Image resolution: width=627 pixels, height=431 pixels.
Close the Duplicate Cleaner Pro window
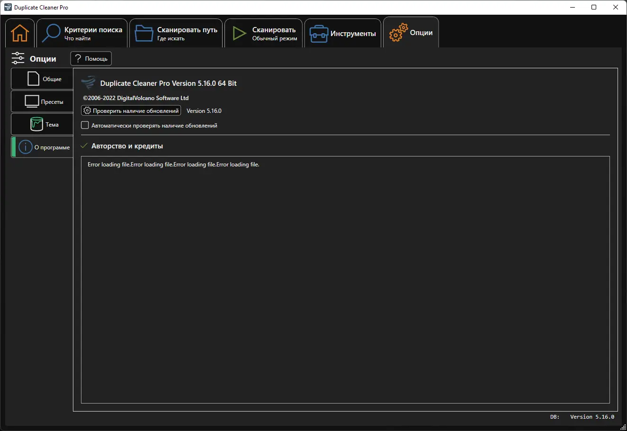616,7
